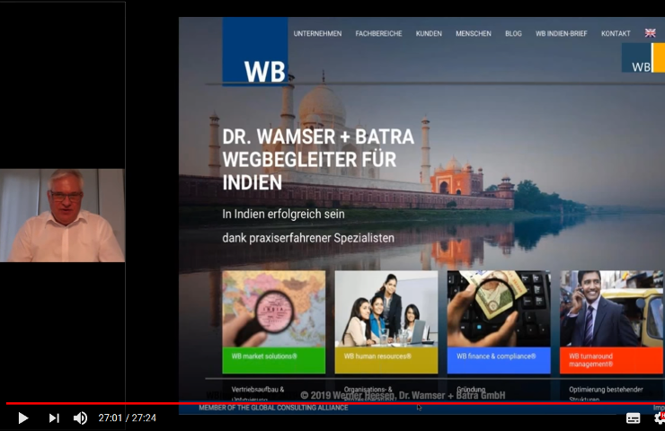Open the video settings gear
This screenshot has height=431, width=665.
tap(660, 418)
